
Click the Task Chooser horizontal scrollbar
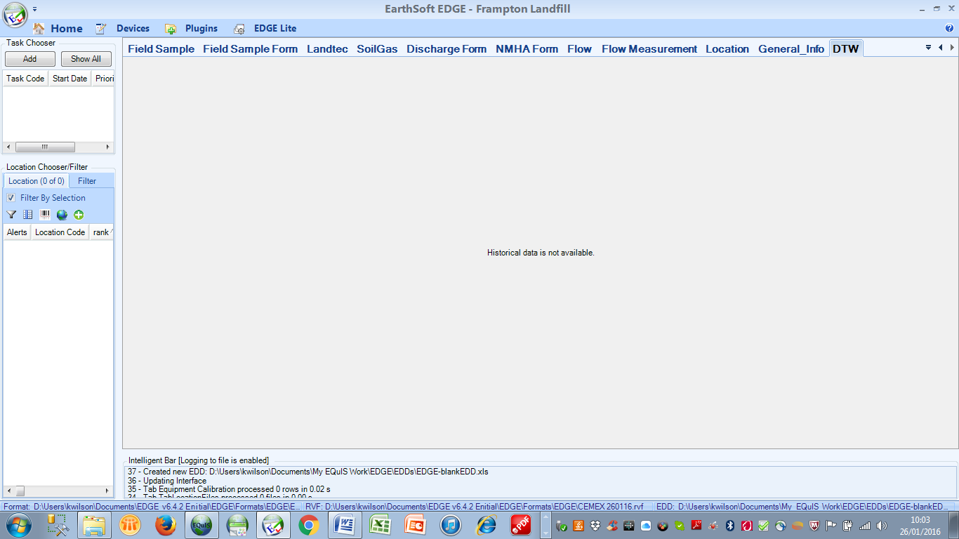[58, 147]
